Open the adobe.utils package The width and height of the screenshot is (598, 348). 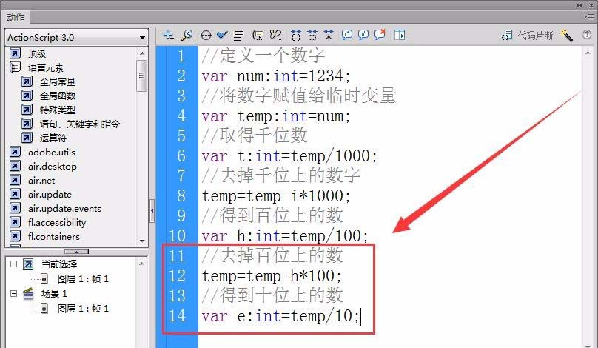pos(52,153)
